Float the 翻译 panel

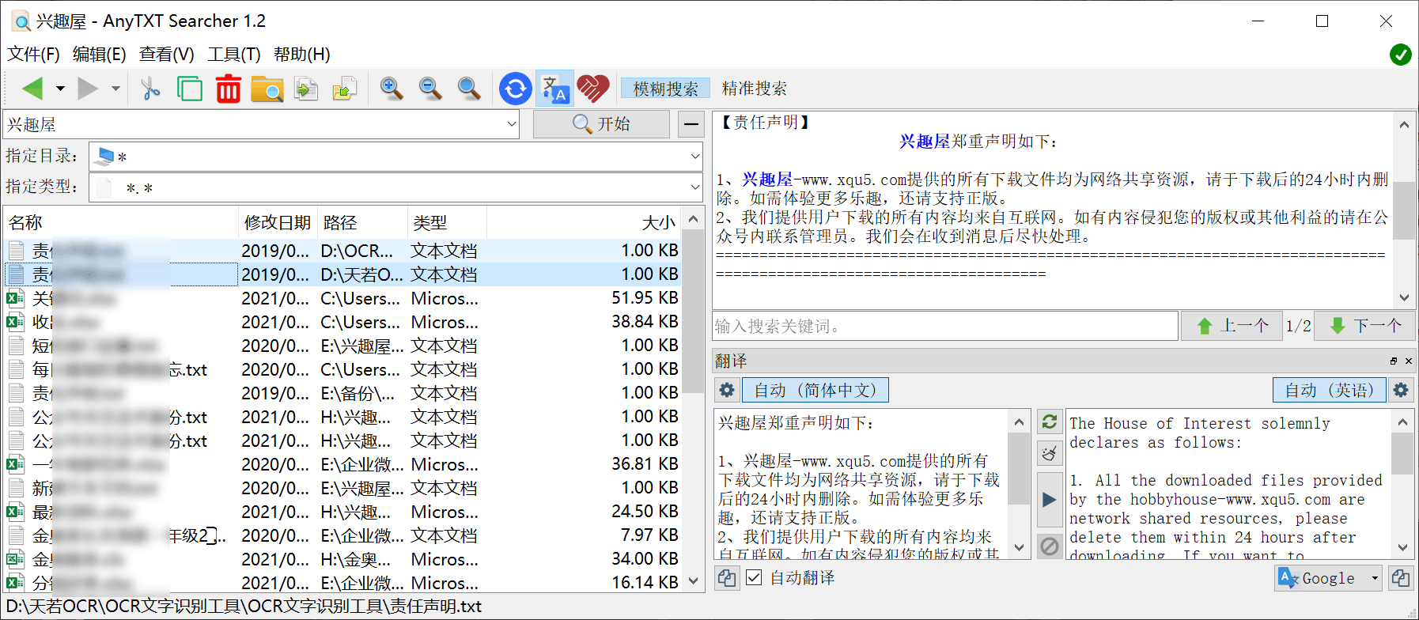coord(1394,361)
